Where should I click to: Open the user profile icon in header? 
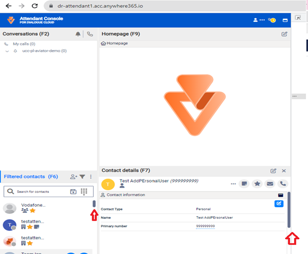[x=255, y=20]
